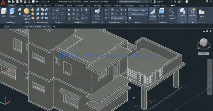Image resolution: width=213 pixels, height=111 pixels.
Task: Select the Move tool in Modify panel
Action: click(78, 10)
